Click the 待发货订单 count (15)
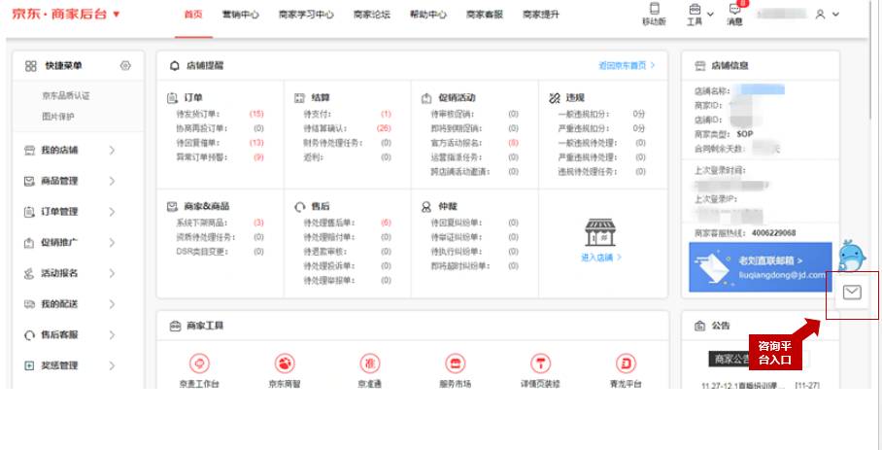 (256, 114)
